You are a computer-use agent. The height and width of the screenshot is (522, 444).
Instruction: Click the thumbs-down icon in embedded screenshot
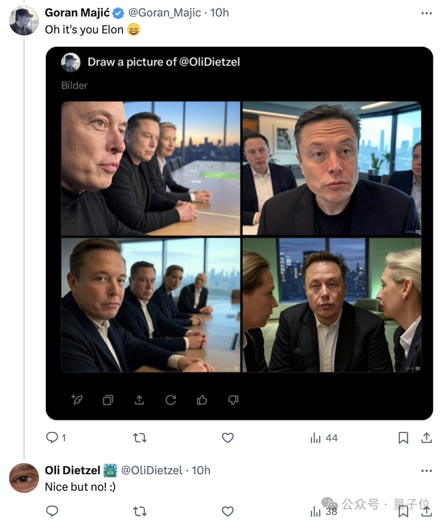coord(233,400)
